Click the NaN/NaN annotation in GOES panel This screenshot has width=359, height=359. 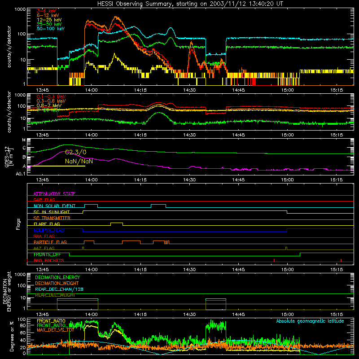pos(79,162)
